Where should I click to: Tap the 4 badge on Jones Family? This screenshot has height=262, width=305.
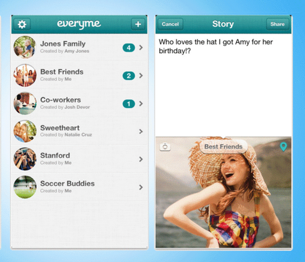128,48
